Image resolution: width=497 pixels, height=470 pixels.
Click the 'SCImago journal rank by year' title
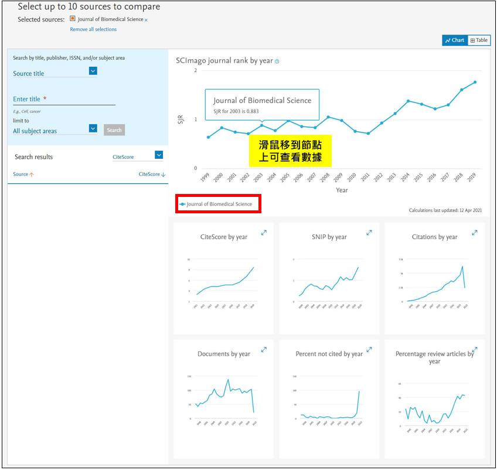[x=224, y=60]
